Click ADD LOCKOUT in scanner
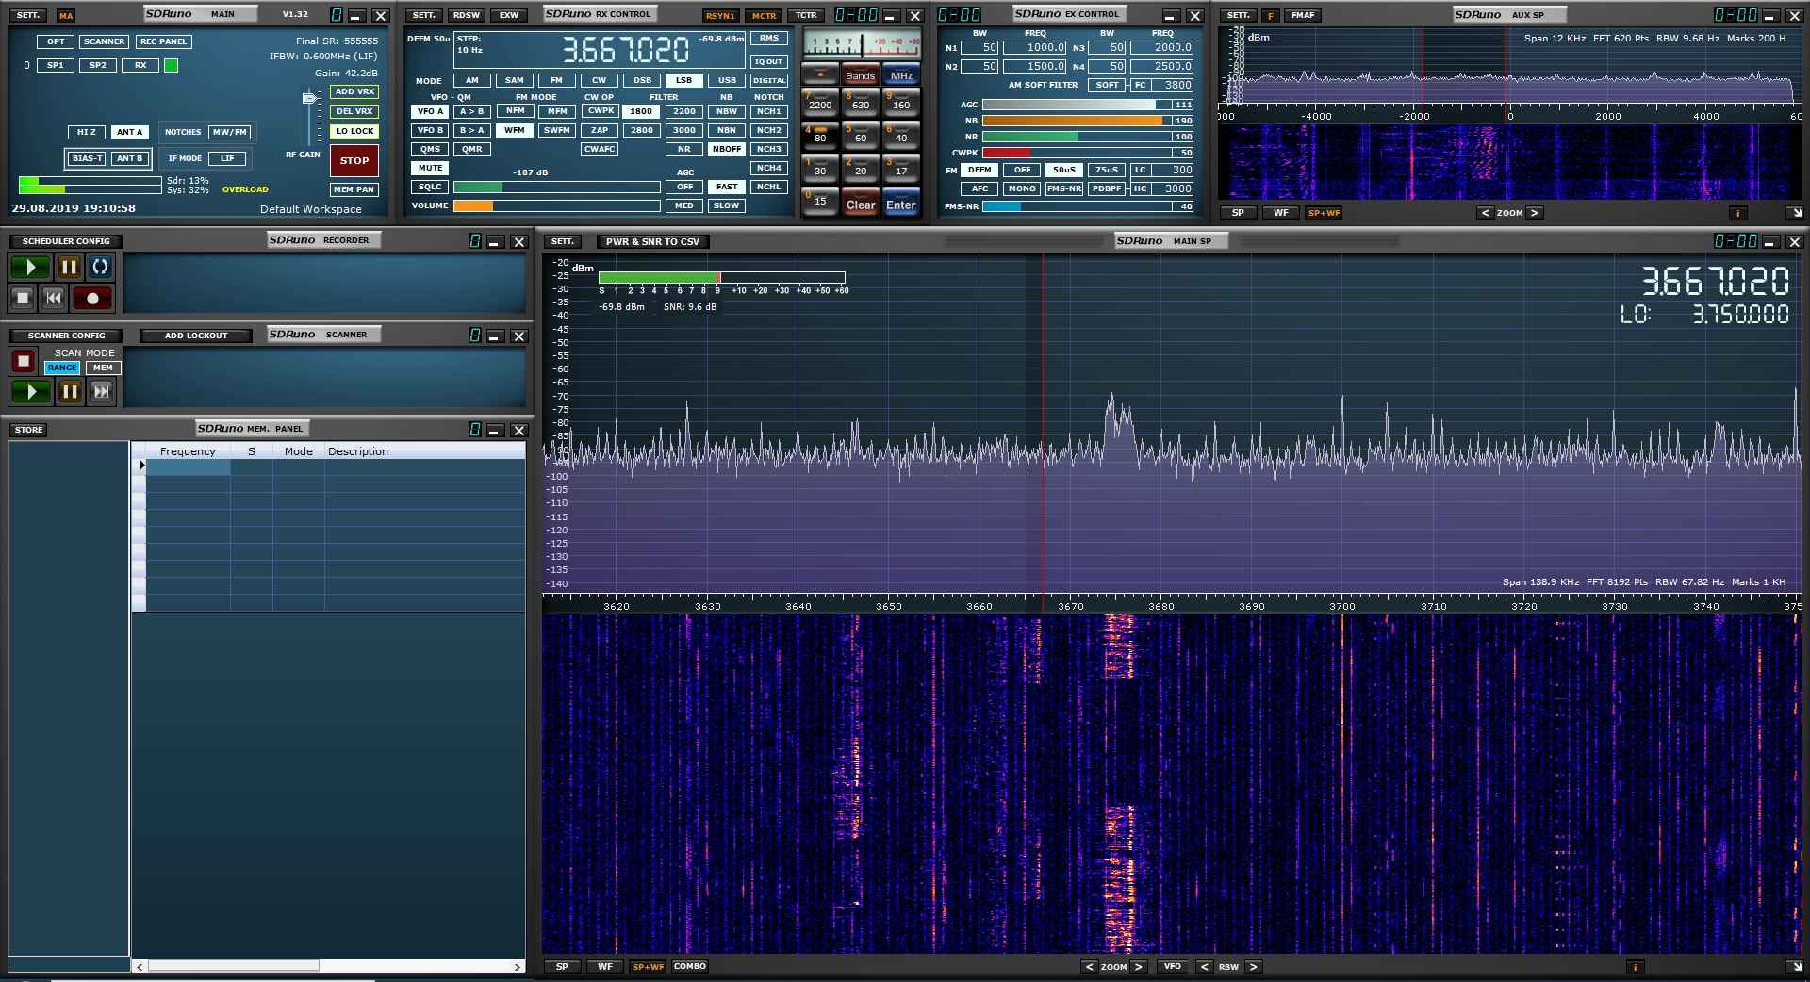This screenshot has height=982, width=1810. pyautogui.click(x=196, y=336)
